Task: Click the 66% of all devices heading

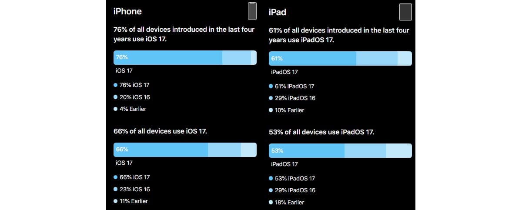Action: 160,131
